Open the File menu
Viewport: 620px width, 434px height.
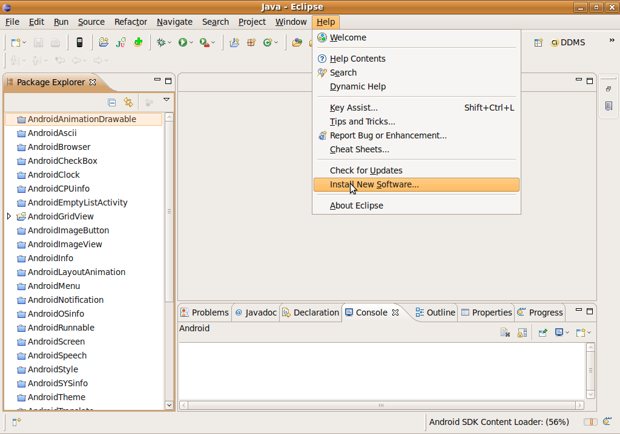pyautogui.click(x=12, y=22)
